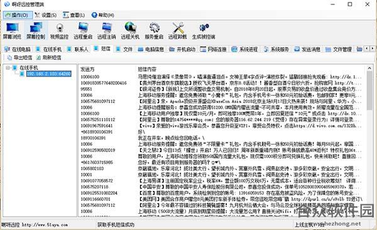Switch to the 联系人 tab
This screenshot has width=377, height=230.
(x=78, y=49)
